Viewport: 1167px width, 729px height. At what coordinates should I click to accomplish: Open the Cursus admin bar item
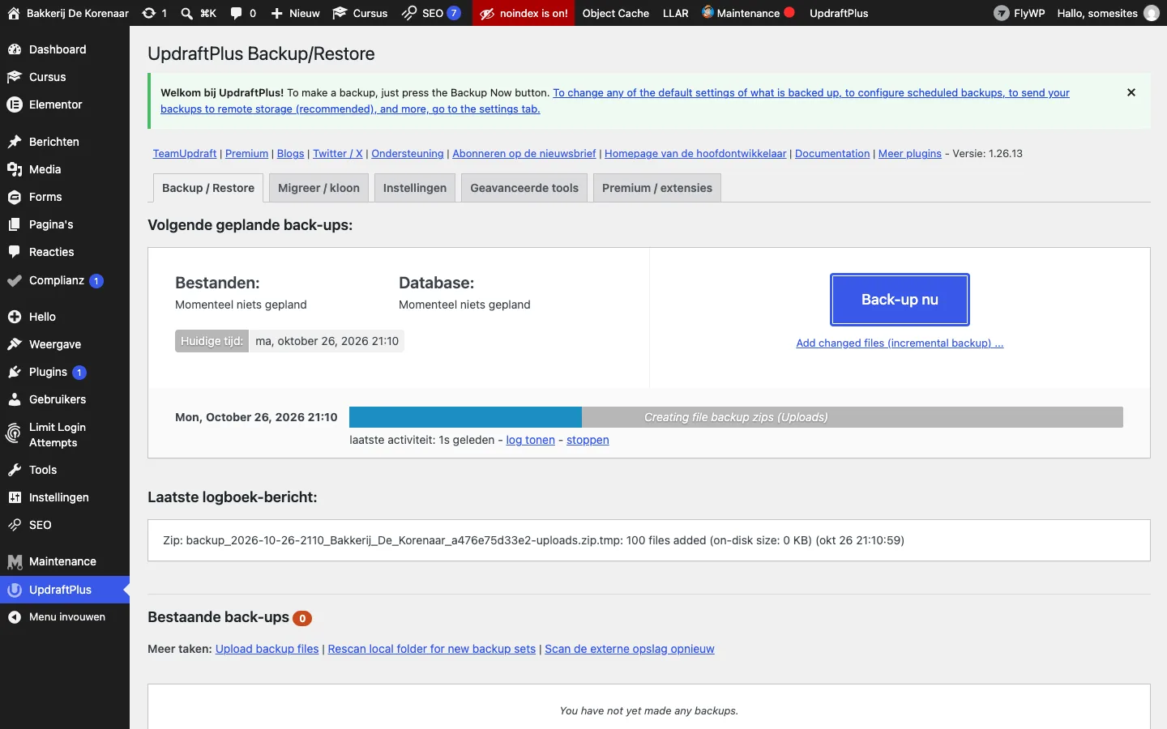(361, 13)
